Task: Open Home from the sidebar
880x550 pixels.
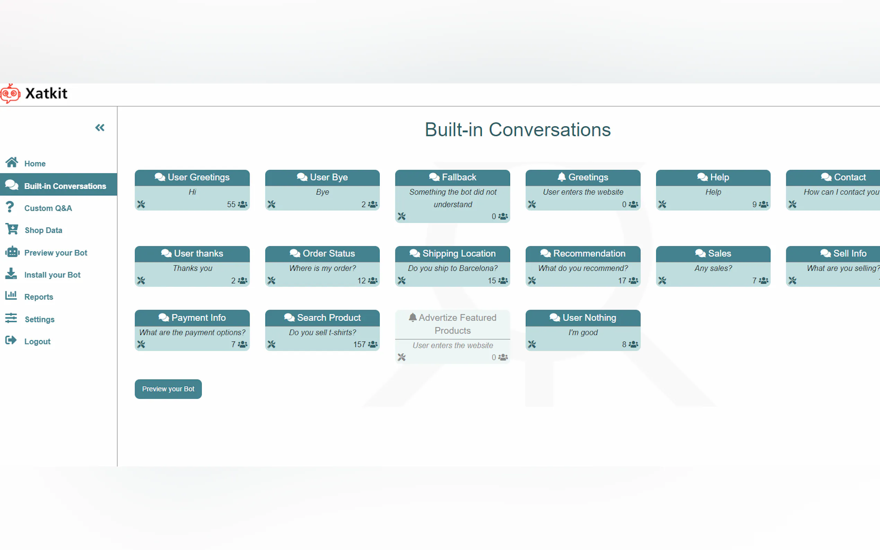Action: [35, 164]
